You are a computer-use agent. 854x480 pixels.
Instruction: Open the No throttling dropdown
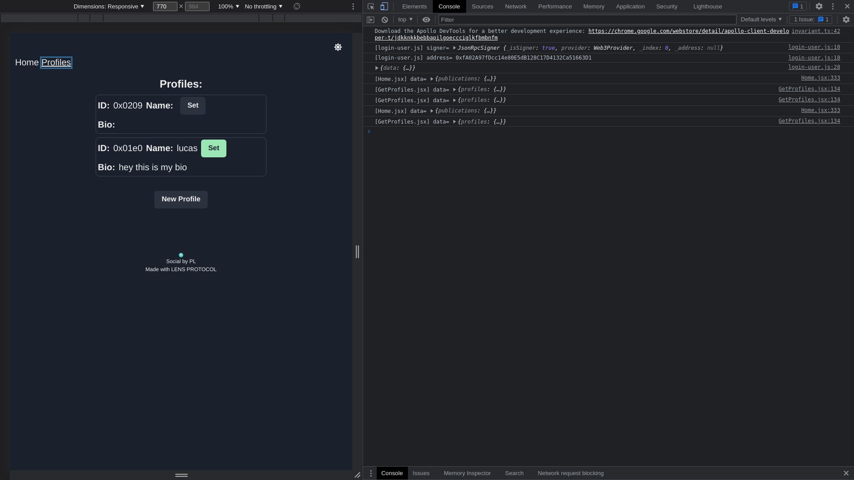(x=264, y=7)
